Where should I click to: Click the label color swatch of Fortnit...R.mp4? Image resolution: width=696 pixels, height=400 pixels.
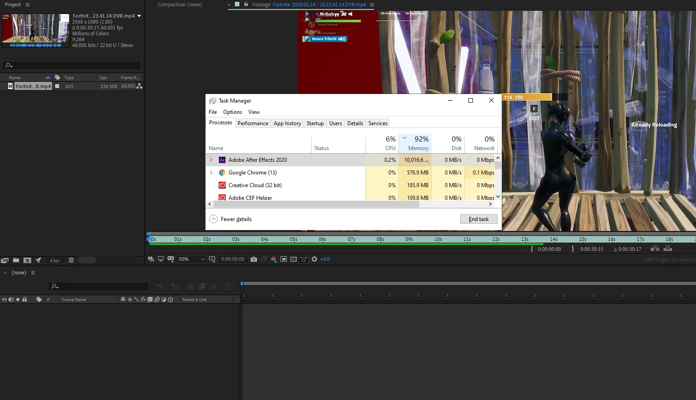57,86
